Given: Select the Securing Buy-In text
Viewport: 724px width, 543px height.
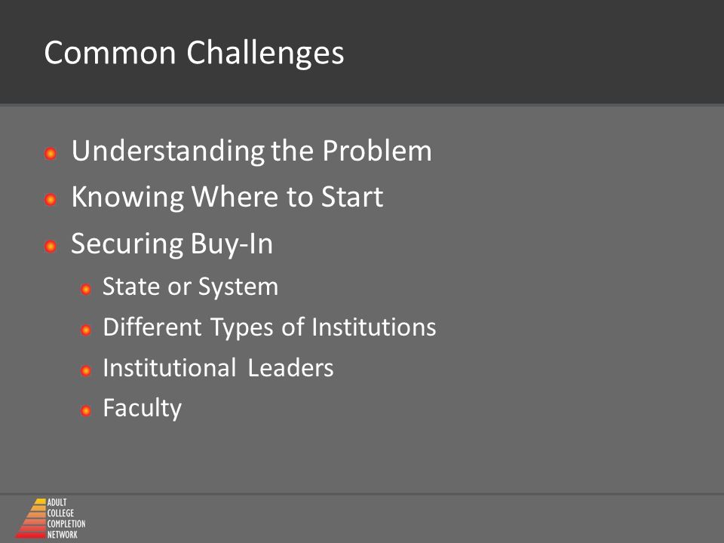Looking at the screenshot, I should [x=172, y=244].
